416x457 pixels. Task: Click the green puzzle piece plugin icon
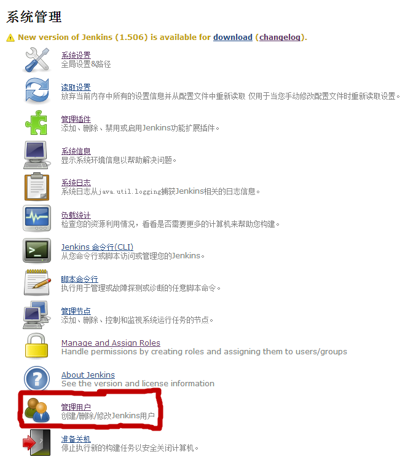(36, 122)
